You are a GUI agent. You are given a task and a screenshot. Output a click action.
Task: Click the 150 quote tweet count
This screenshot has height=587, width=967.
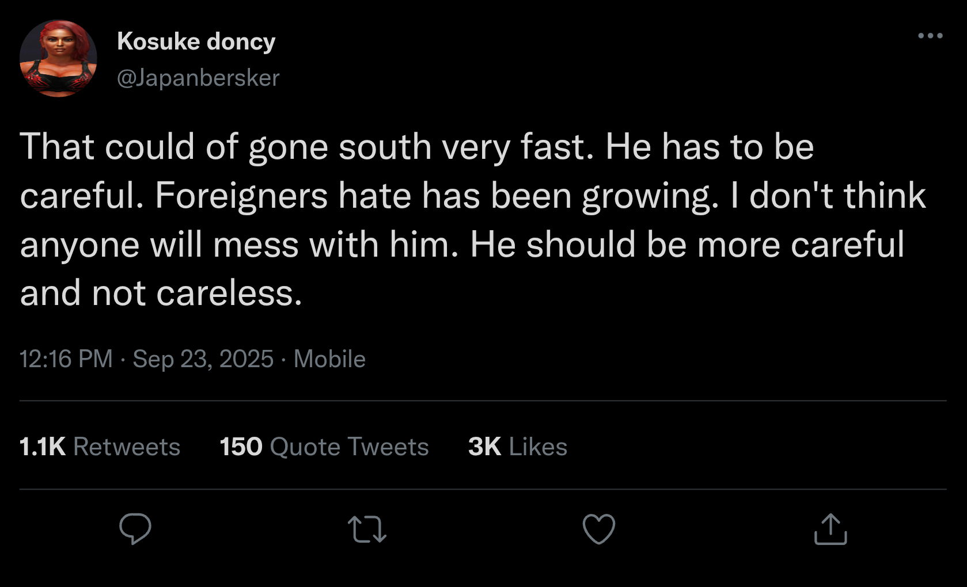241,447
